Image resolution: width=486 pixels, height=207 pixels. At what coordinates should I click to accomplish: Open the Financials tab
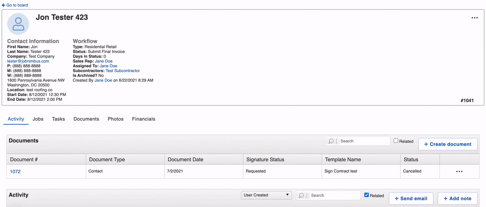144,119
